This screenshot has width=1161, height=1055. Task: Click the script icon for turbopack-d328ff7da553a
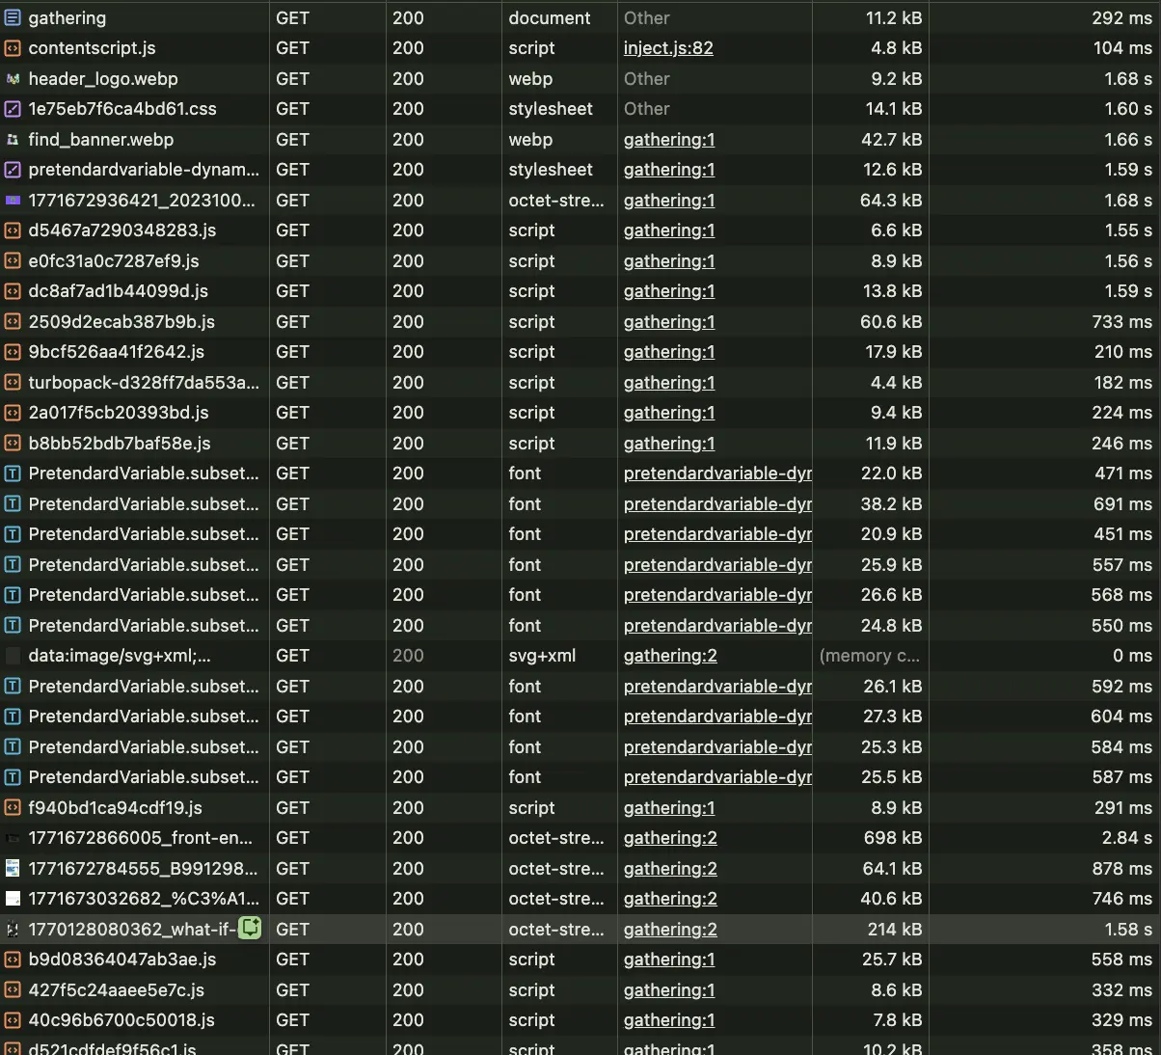pyautogui.click(x=13, y=383)
